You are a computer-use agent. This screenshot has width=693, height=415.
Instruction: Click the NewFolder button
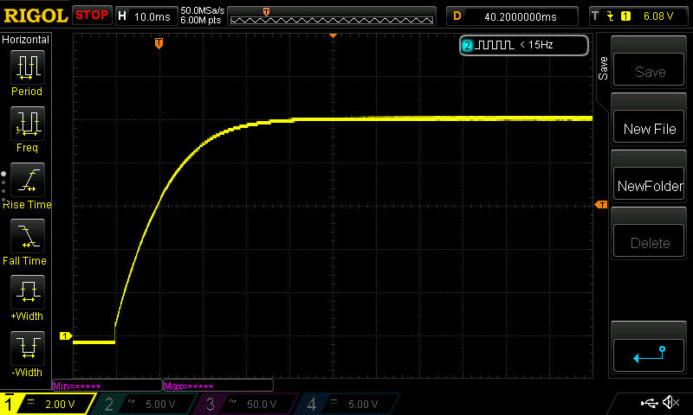coord(649,183)
